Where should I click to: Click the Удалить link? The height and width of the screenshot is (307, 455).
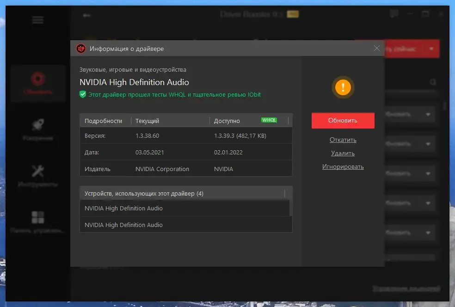click(x=343, y=153)
